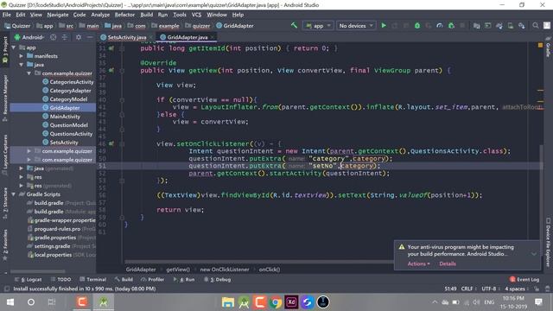The height and width of the screenshot is (311, 553).
Task: Open the Profiler tool window button
Action: [x=153, y=279]
